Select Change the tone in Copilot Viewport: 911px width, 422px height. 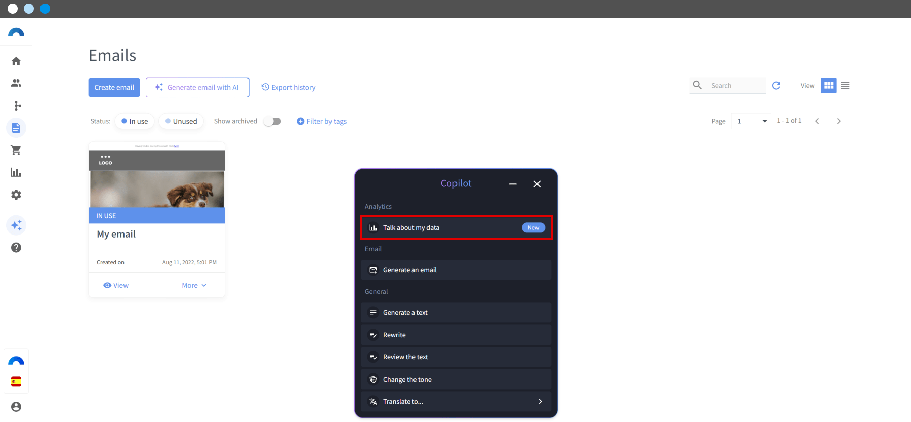point(456,379)
